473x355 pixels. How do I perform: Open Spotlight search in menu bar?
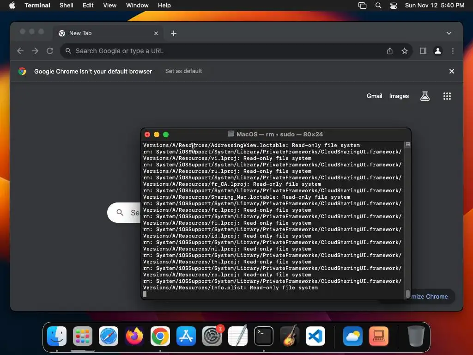tap(378, 6)
